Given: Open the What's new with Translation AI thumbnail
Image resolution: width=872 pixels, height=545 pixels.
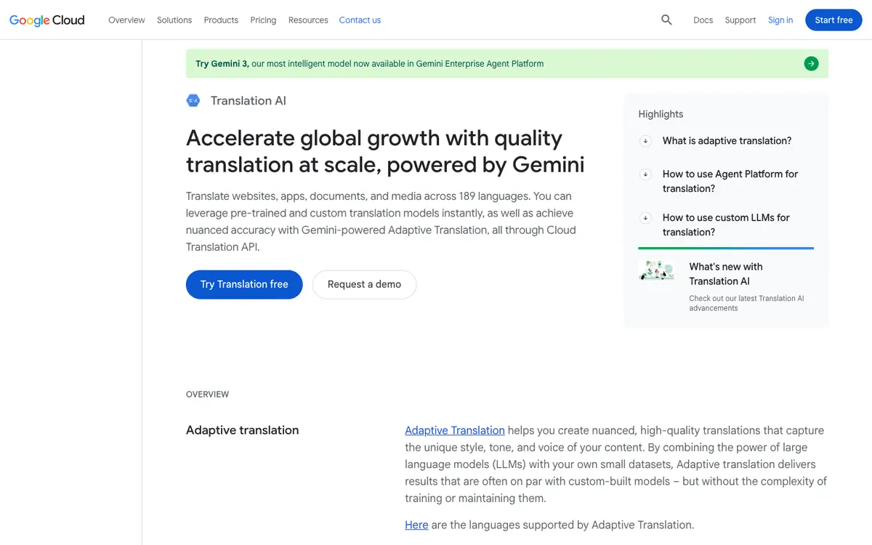Looking at the screenshot, I should click(656, 271).
